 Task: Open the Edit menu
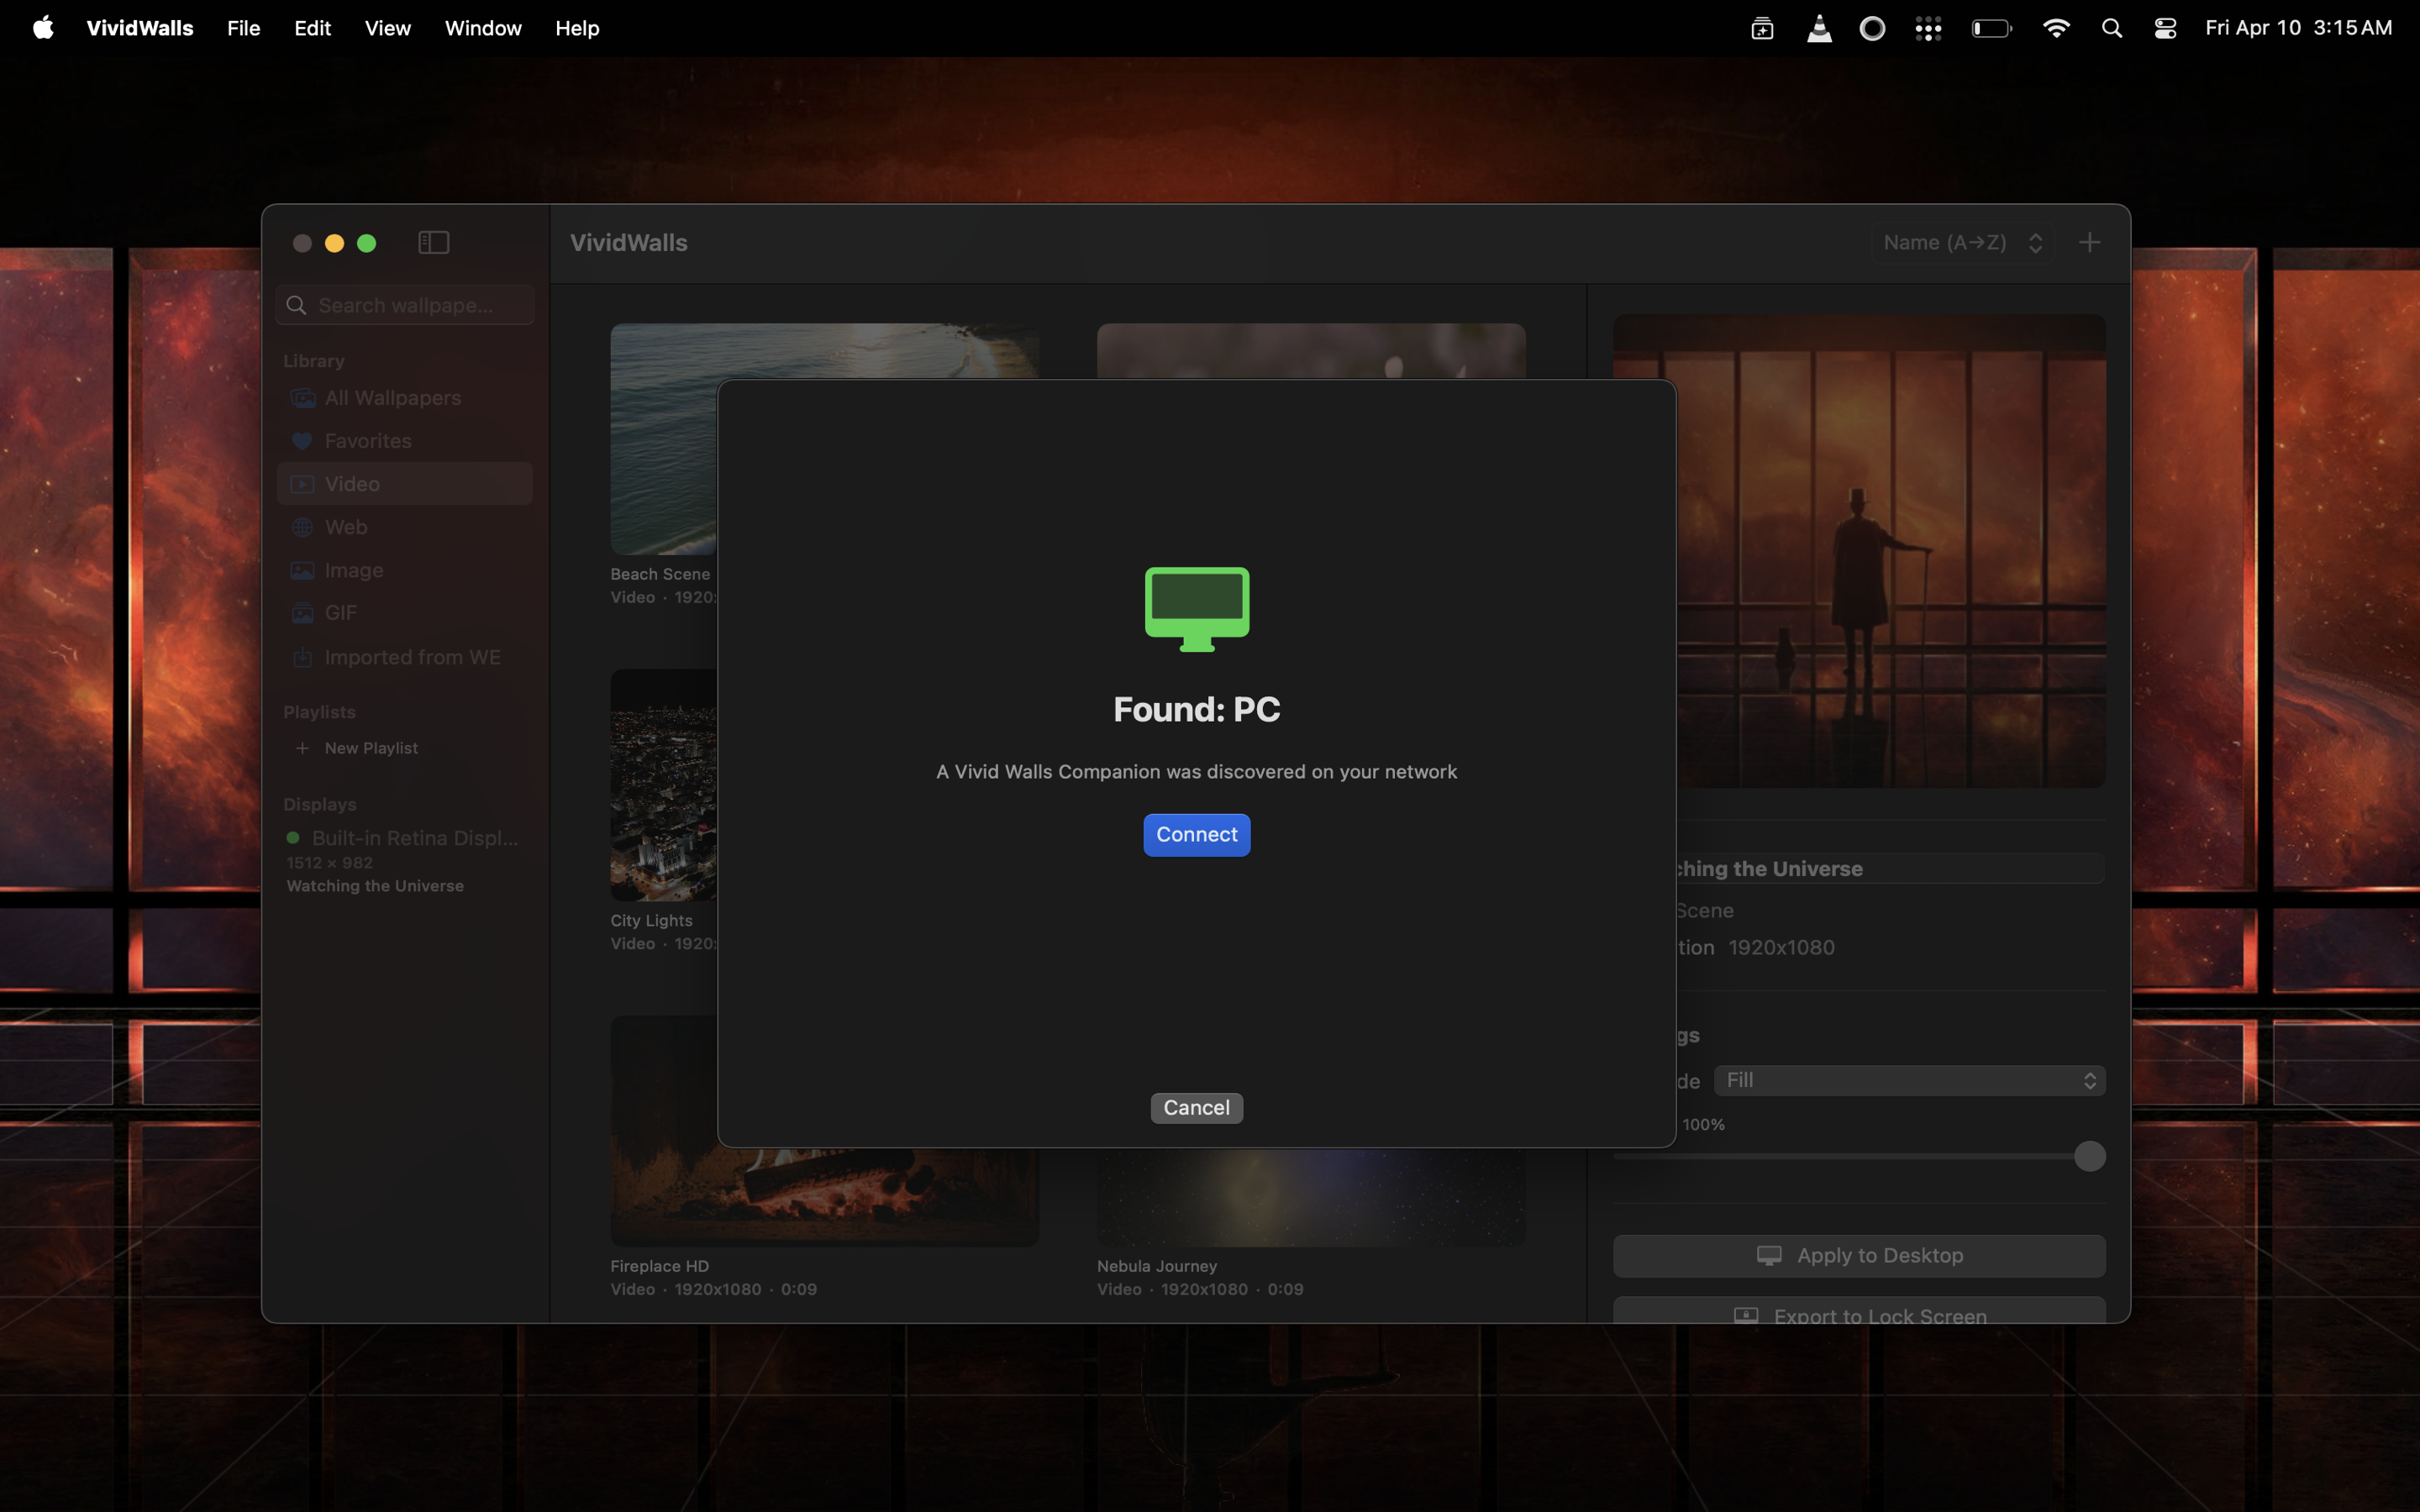click(313, 28)
